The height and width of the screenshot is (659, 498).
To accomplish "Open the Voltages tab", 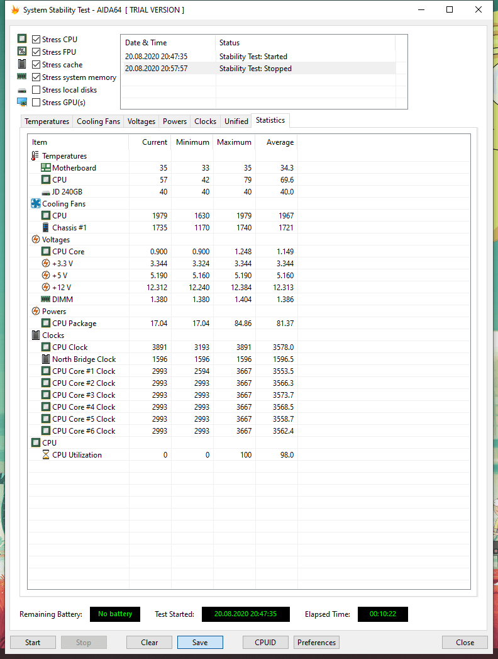I will point(141,121).
